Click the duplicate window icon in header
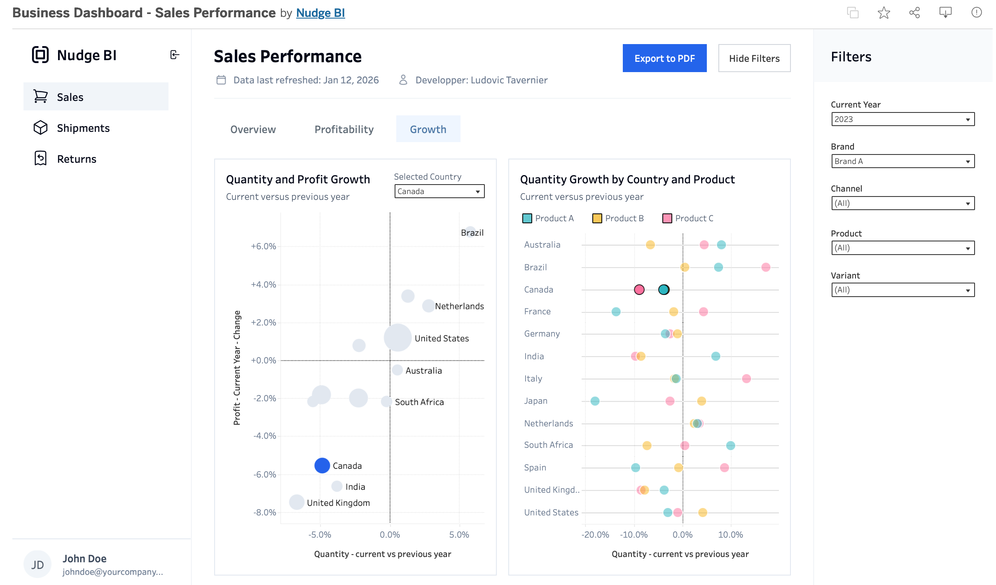This screenshot has width=996, height=585. (853, 13)
